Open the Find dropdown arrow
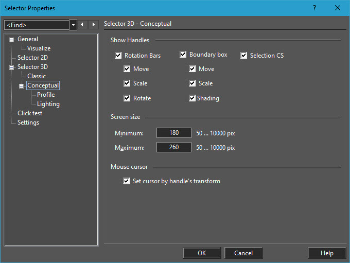This screenshot has height=263, width=350. point(73,25)
